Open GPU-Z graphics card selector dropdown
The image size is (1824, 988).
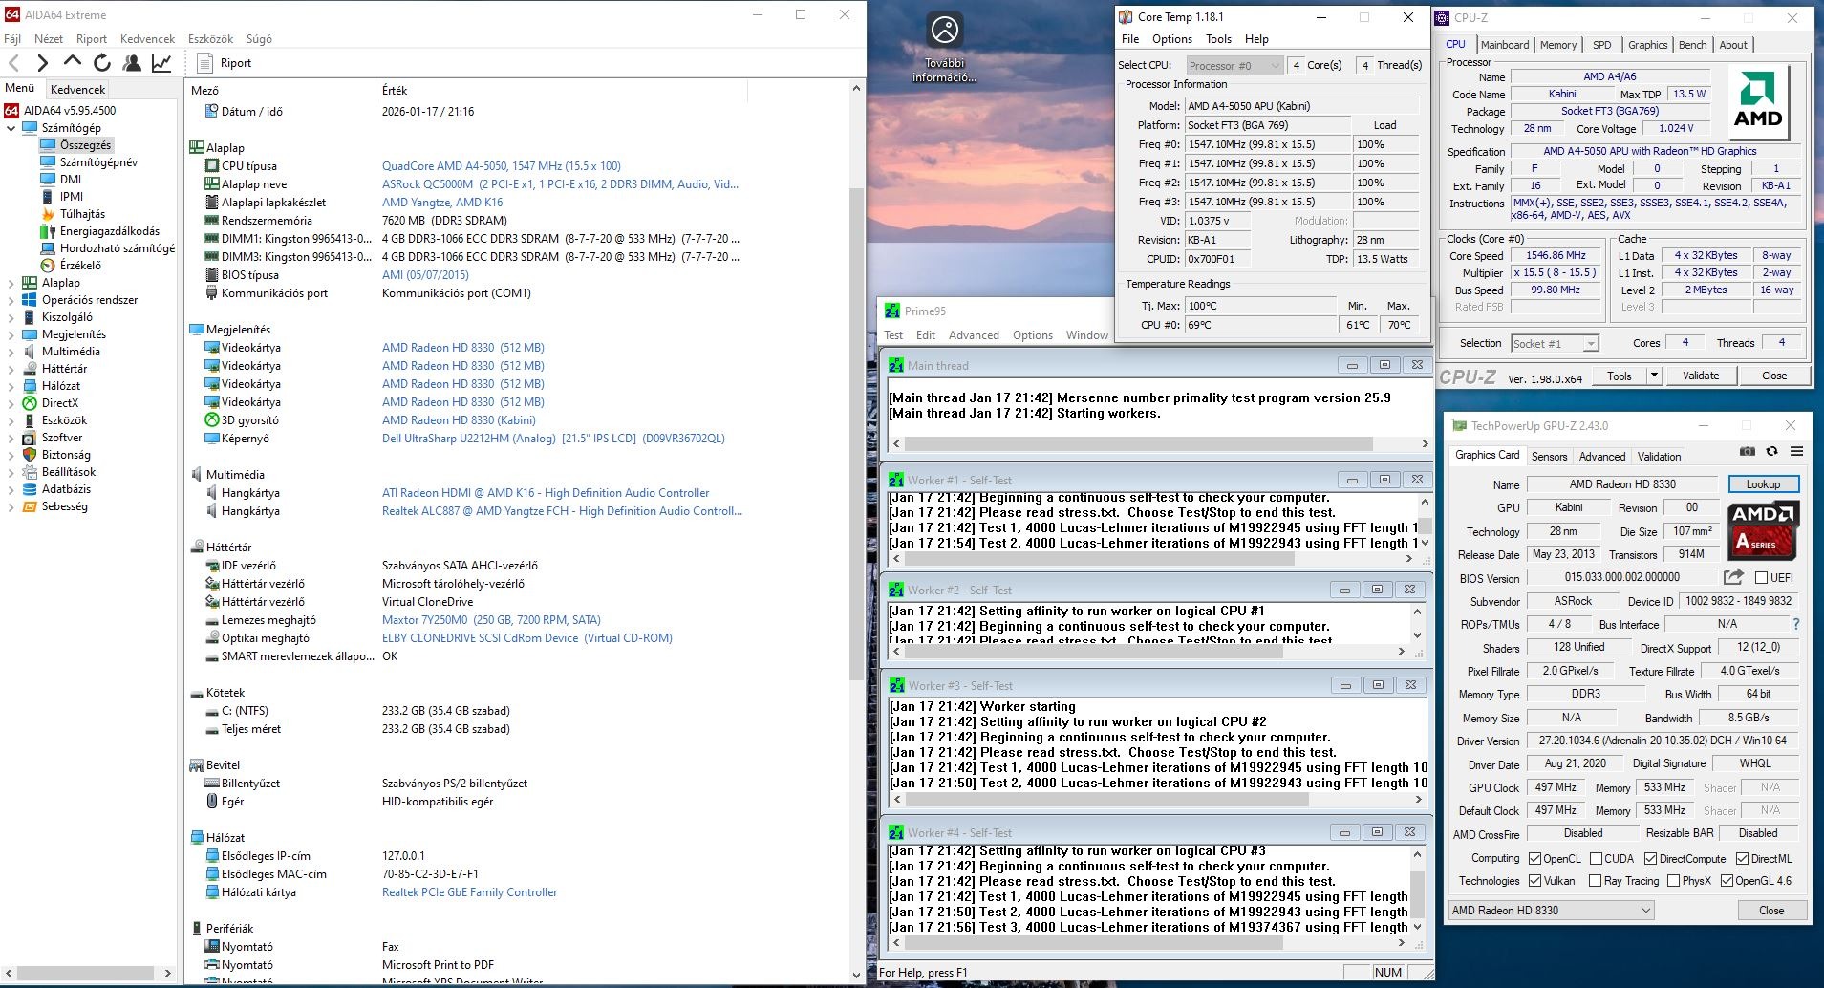coord(1551,911)
